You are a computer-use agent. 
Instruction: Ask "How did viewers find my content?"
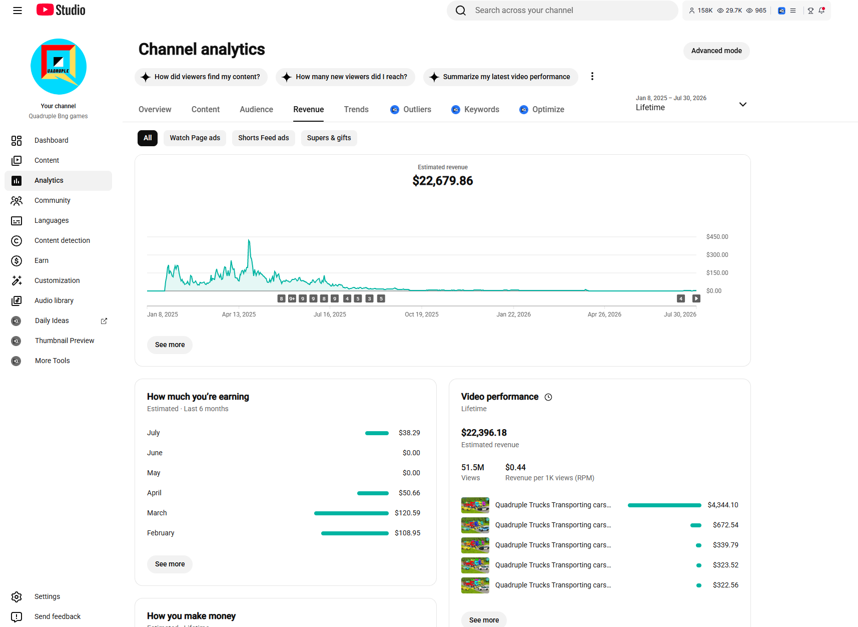pos(201,77)
